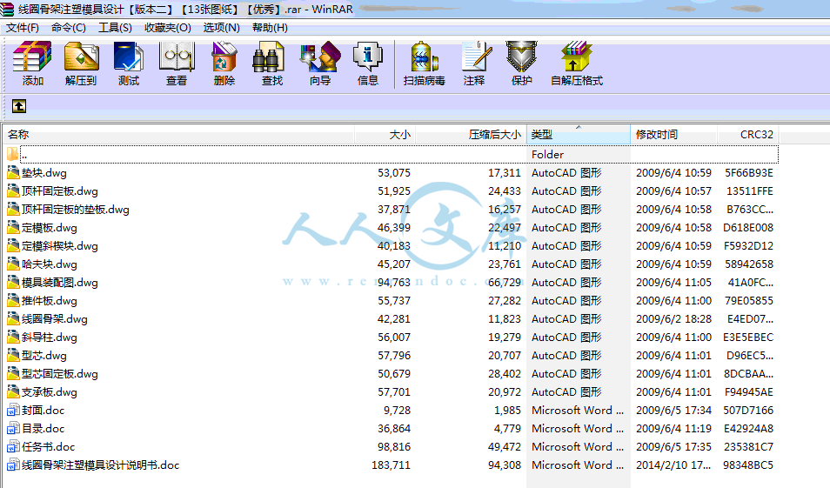Click packed size value 49,472

point(505,447)
